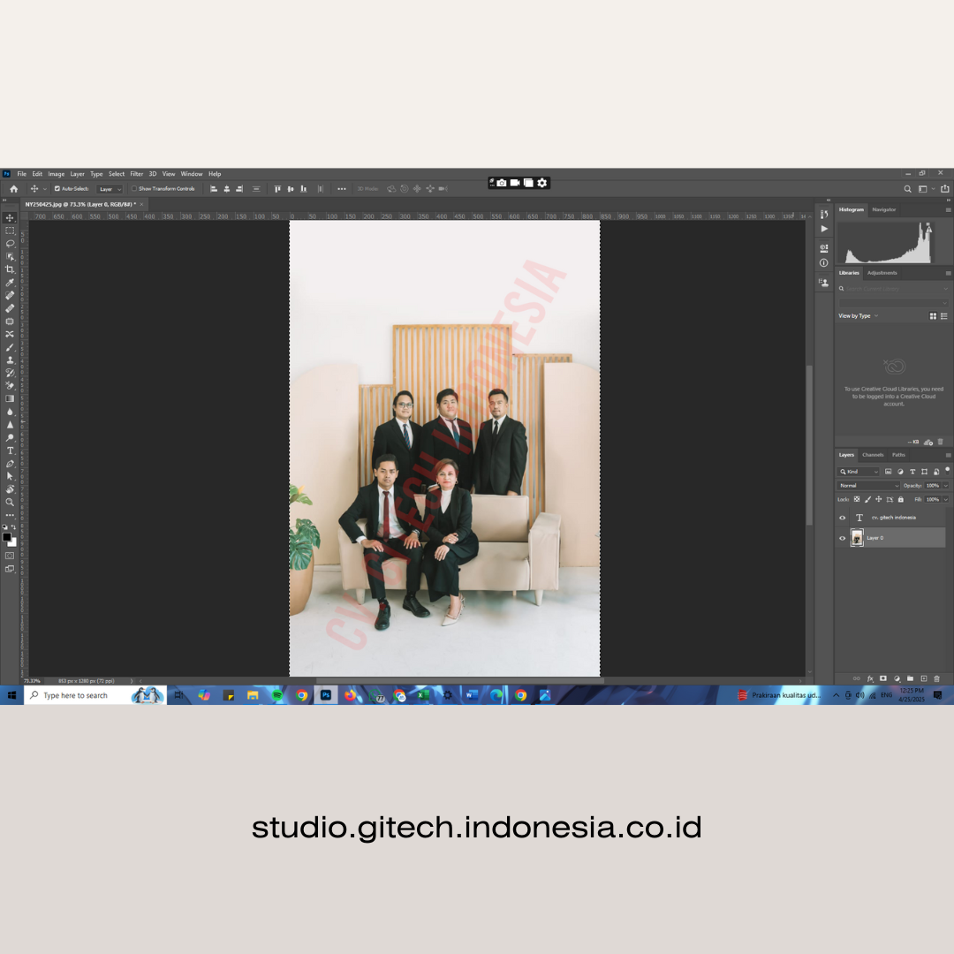
Task: Hide the cv. gitech indonesia text layer
Action: pyautogui.click(x=842, y=518)
